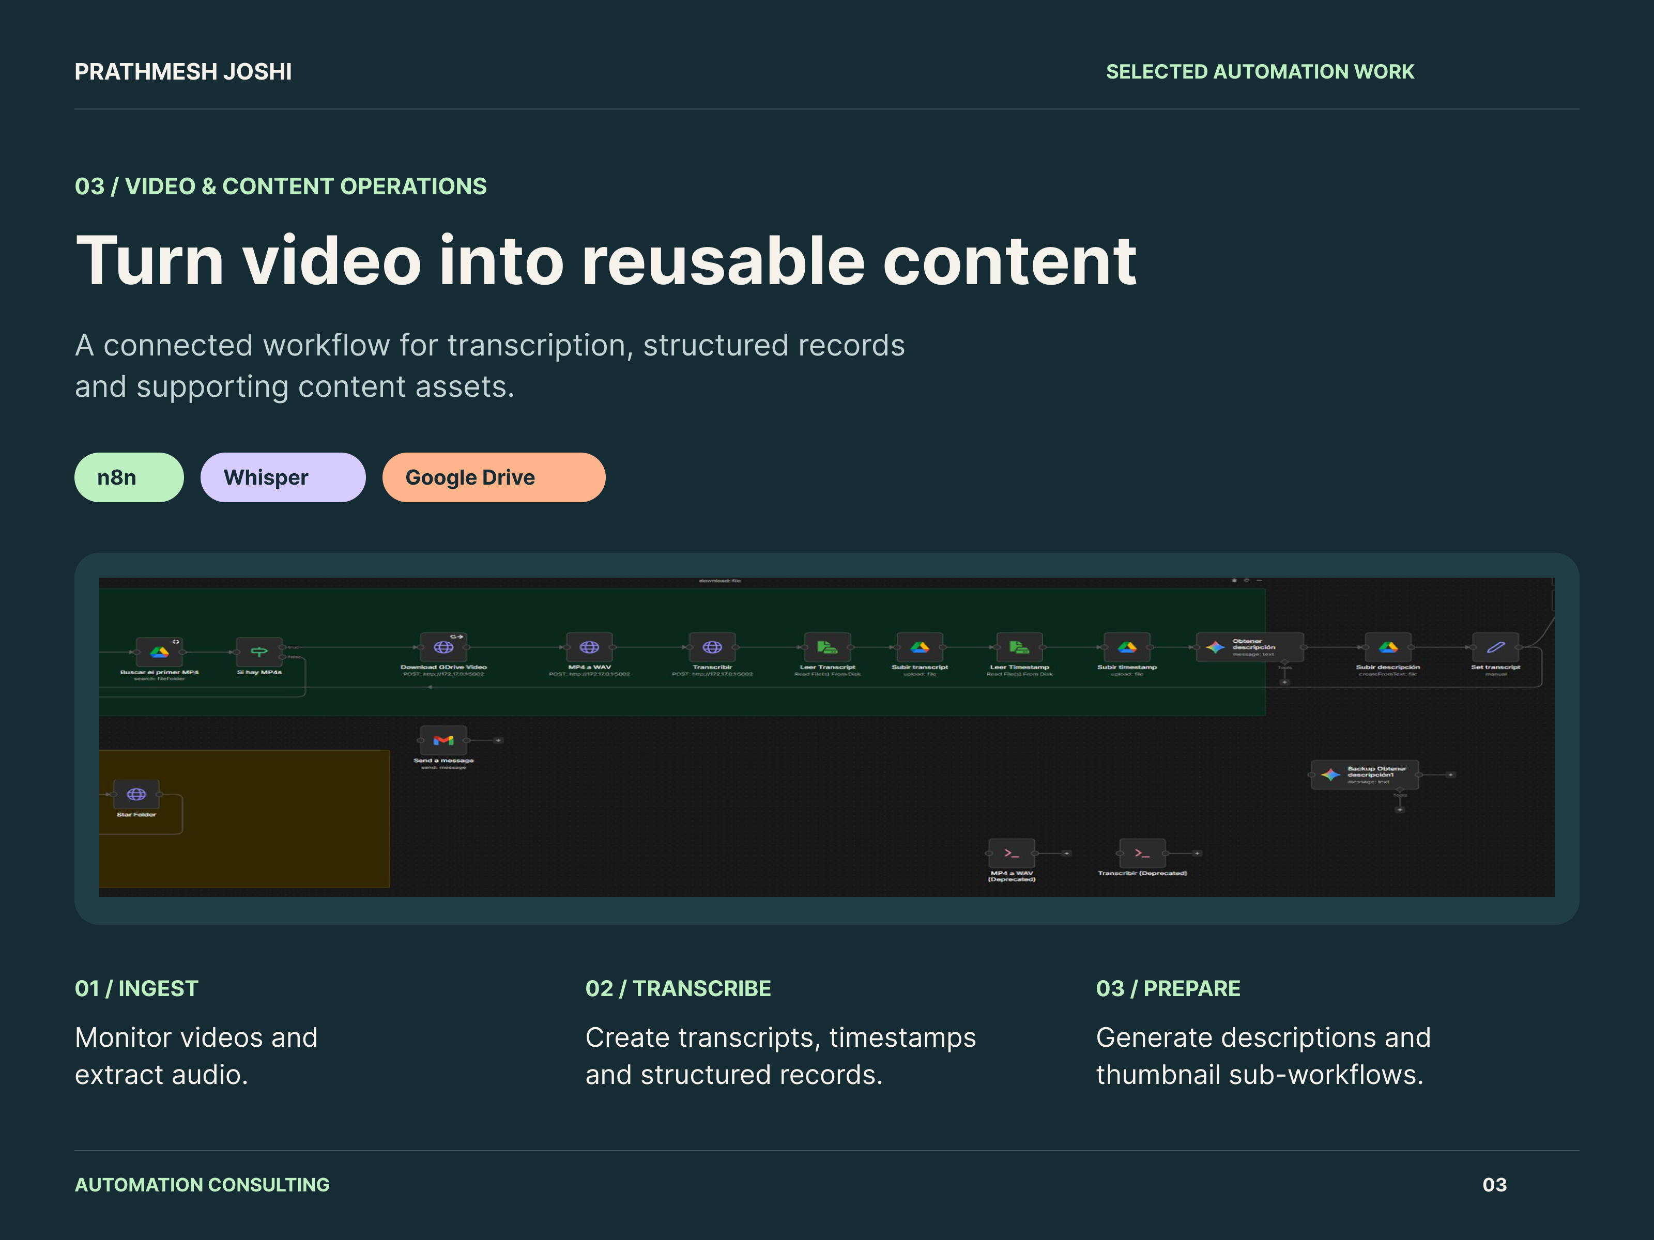Click the '02 / TRANSCRIBE' heading

(678, 988)
